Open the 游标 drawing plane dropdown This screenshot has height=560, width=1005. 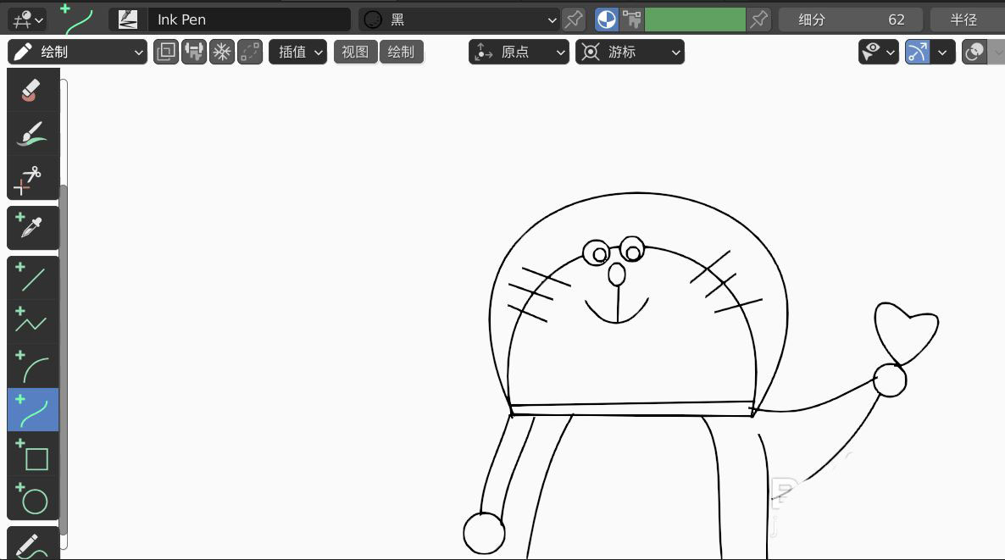[630, 52]
